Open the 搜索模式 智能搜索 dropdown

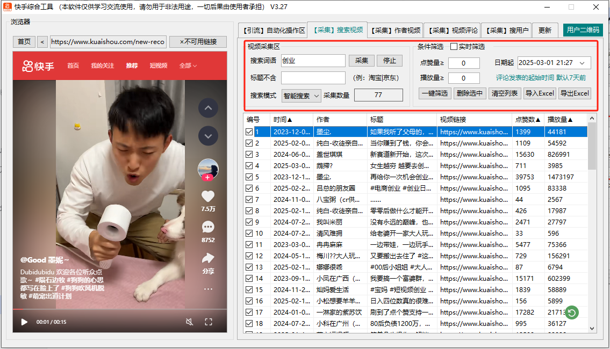tap(302, 96)
